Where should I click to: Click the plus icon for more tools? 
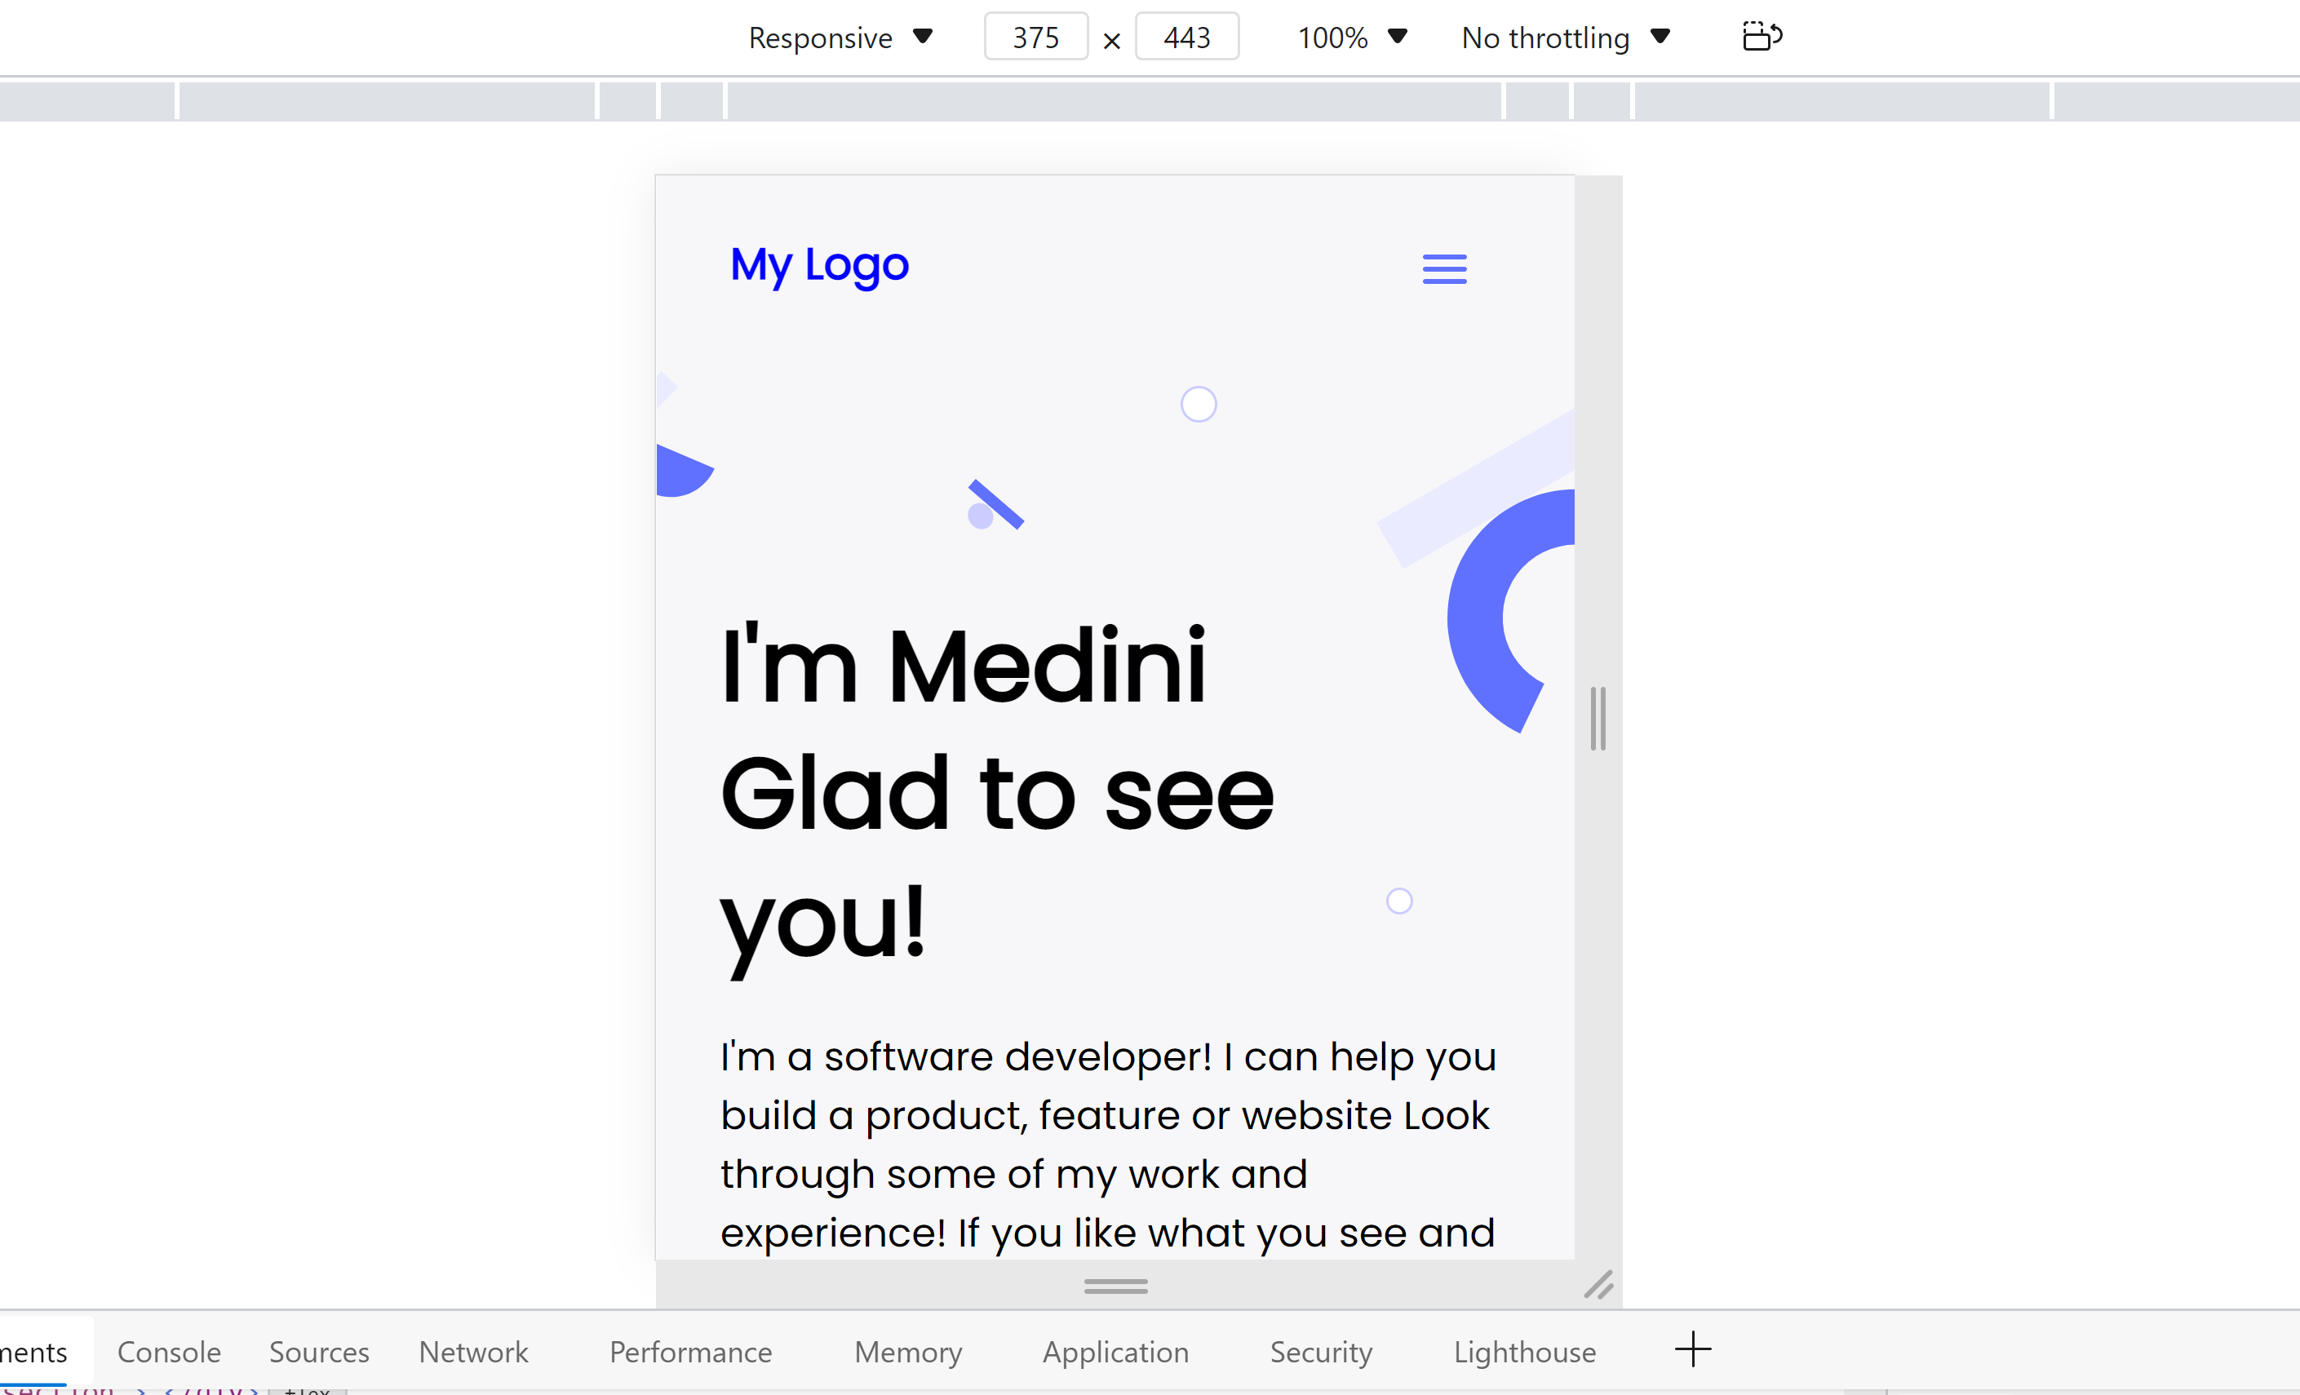[x=1692, y=1349]
